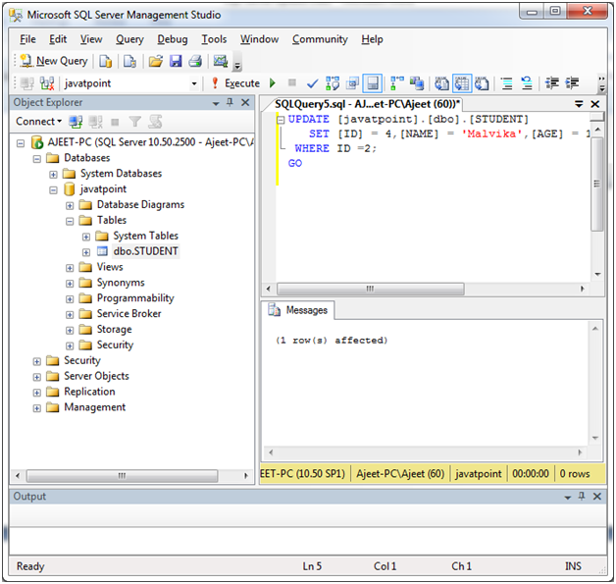Click the New Query toolbar button
616x584 pixels.
click(54, 61)
